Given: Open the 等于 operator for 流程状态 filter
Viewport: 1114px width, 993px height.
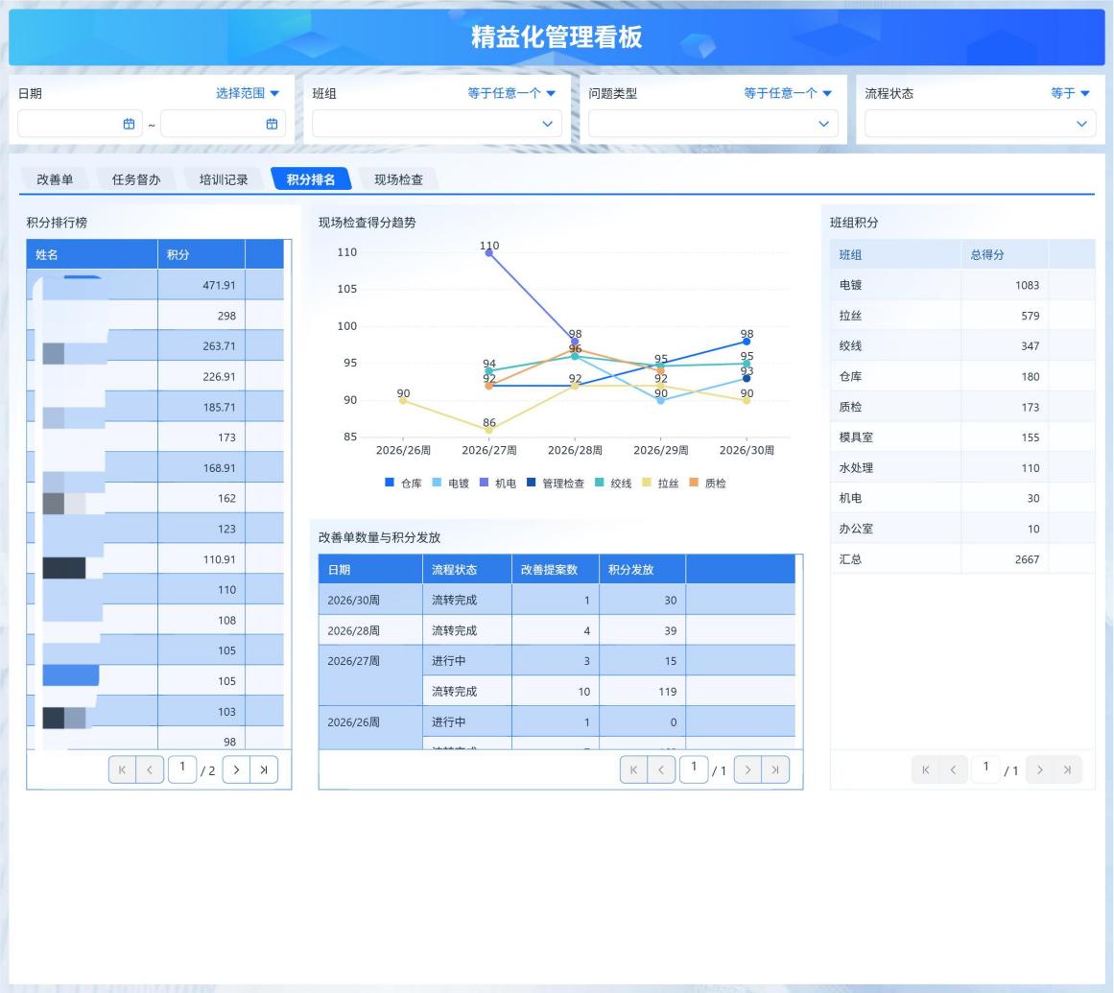Looking at the screenshot, I should [x=1070, y=93].
